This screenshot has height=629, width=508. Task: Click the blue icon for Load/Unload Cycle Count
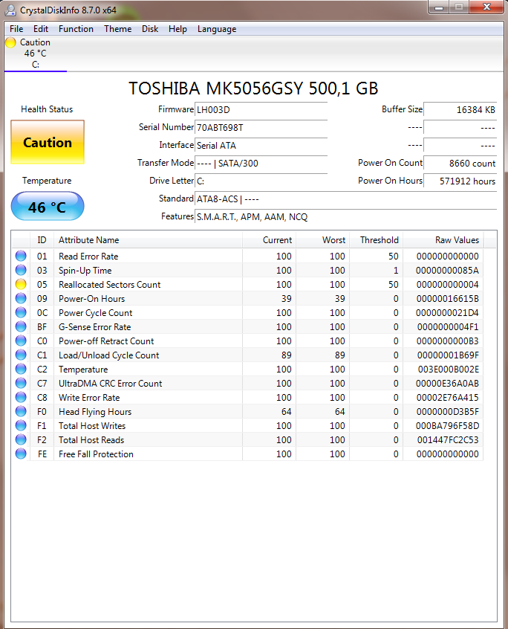tap(21, 355)
